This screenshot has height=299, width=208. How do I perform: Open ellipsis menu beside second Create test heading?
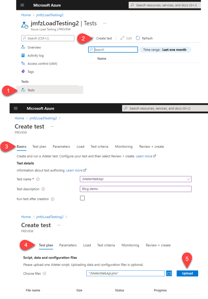tap(59, 225)
